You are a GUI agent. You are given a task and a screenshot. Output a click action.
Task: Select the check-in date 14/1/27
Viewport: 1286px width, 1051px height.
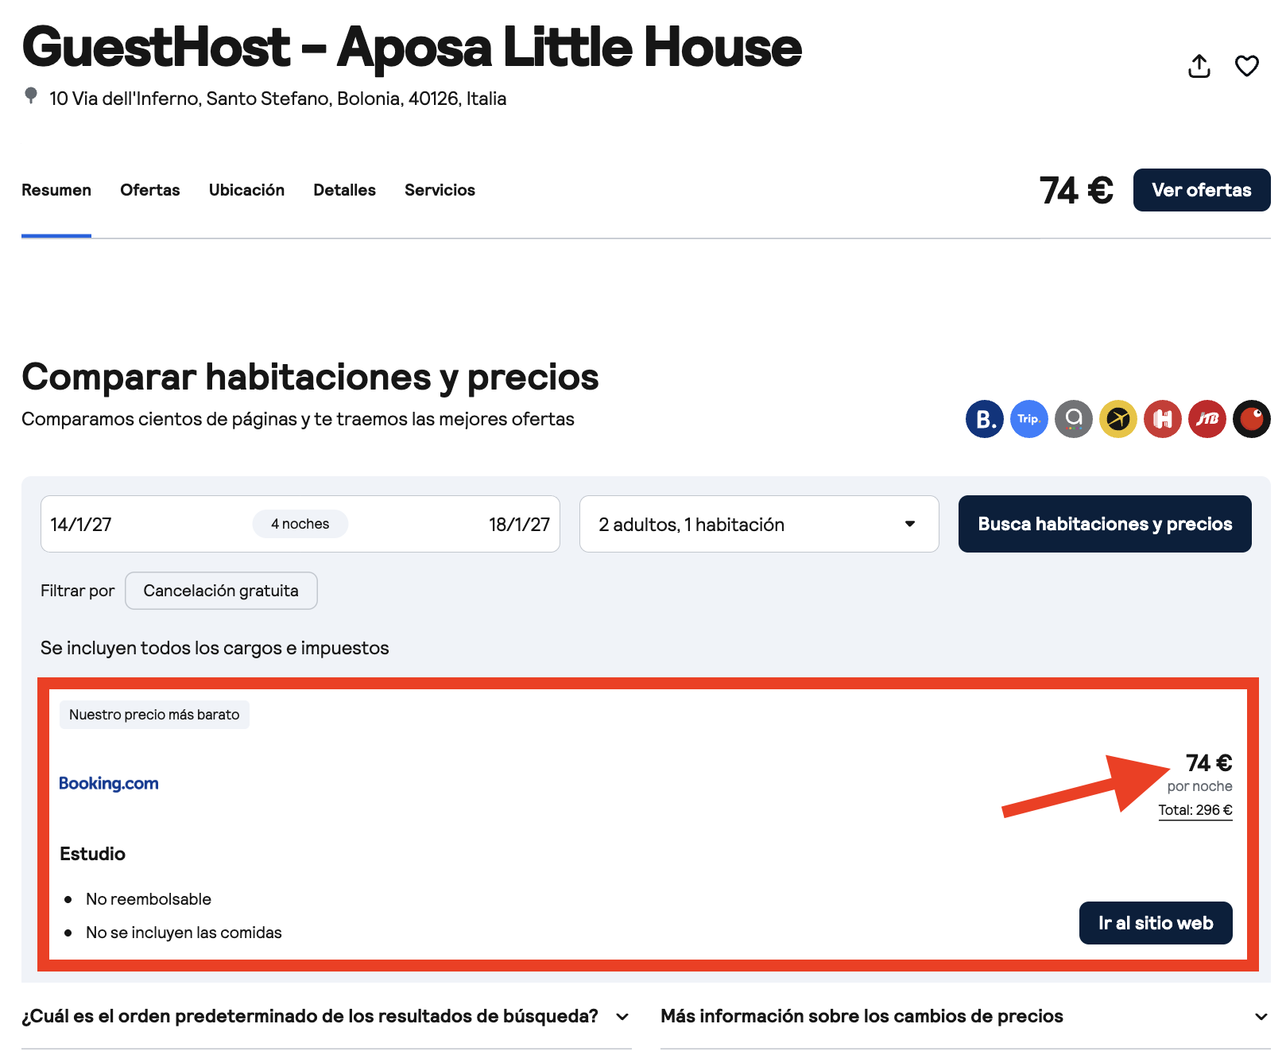(81, 525)
